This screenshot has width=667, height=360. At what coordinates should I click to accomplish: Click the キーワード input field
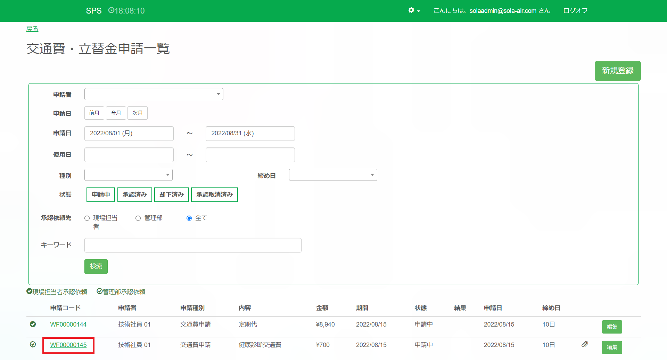(x=193, y=245)
